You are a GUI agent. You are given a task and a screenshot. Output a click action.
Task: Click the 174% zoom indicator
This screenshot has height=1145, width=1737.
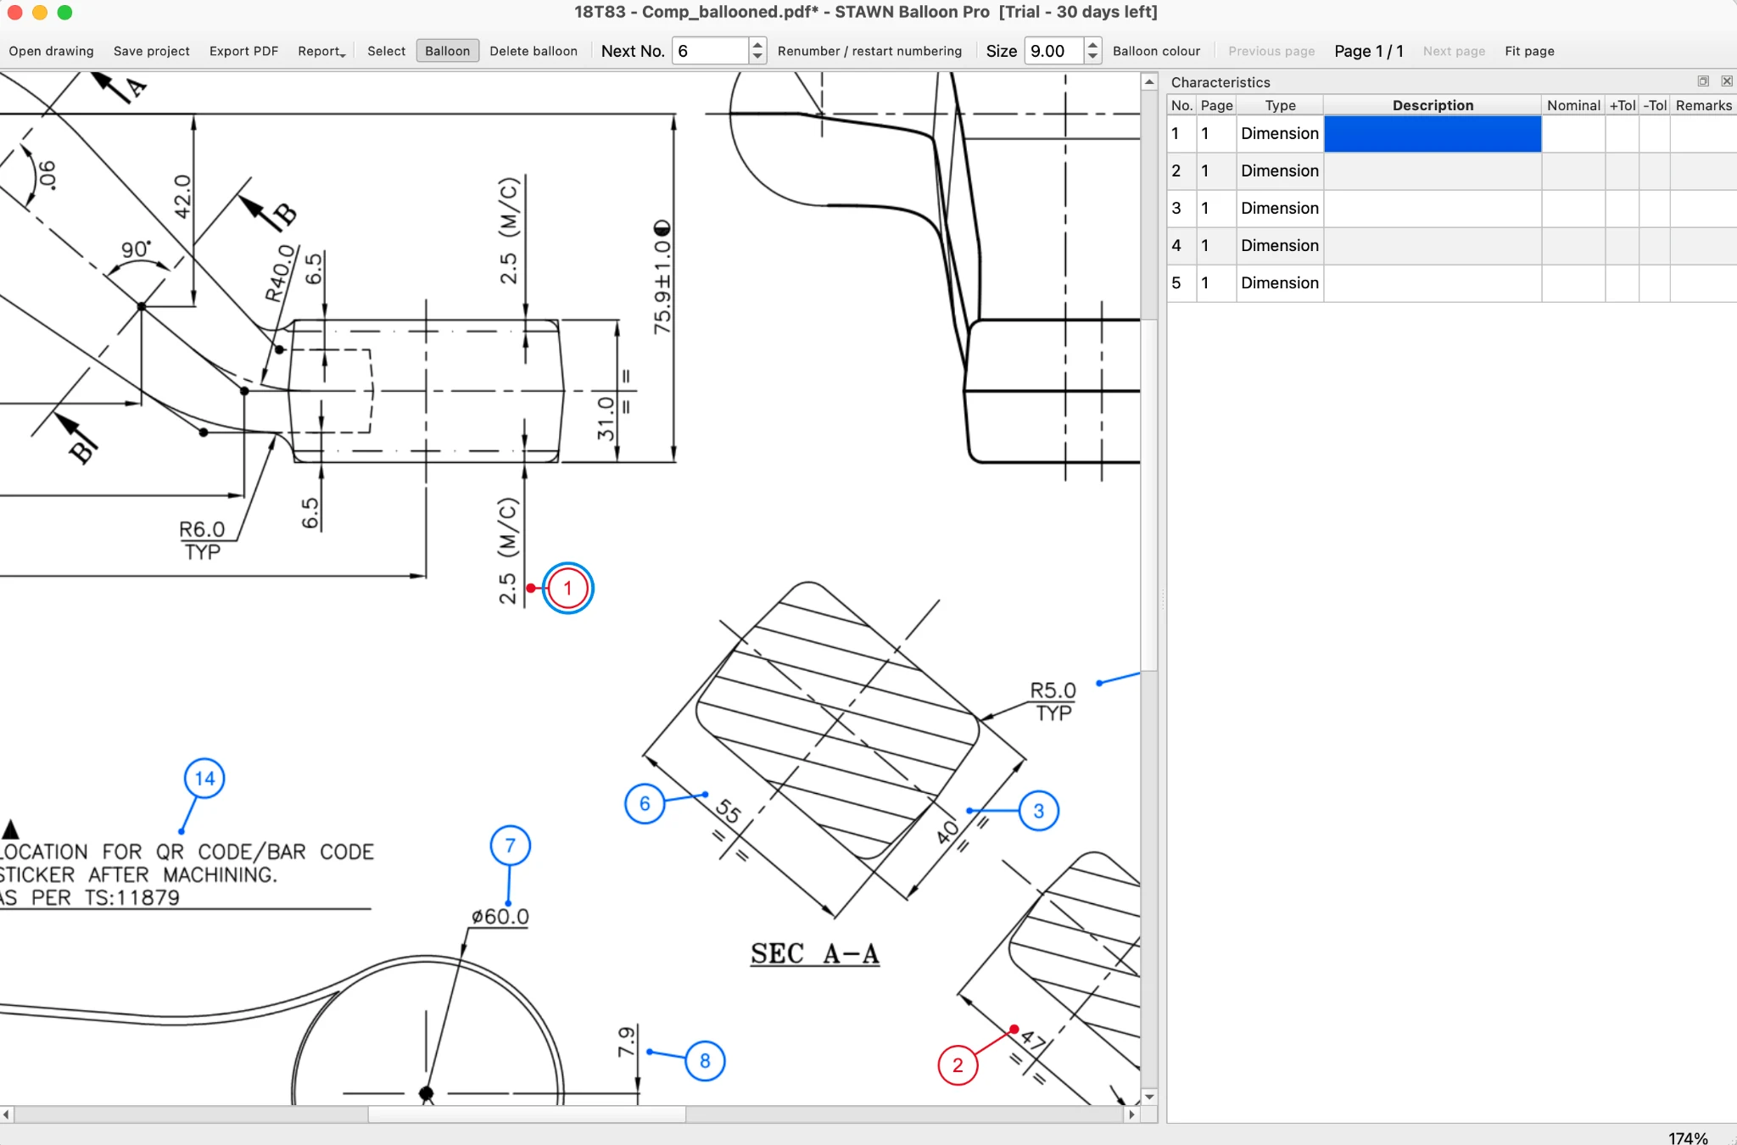point(1688,1137)
